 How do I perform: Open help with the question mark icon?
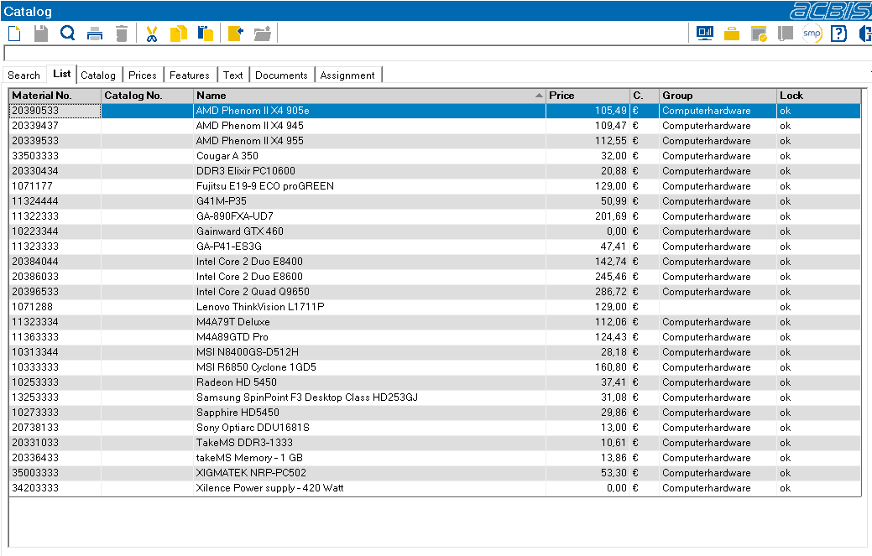pyautogui.click(x=838, y=34)
